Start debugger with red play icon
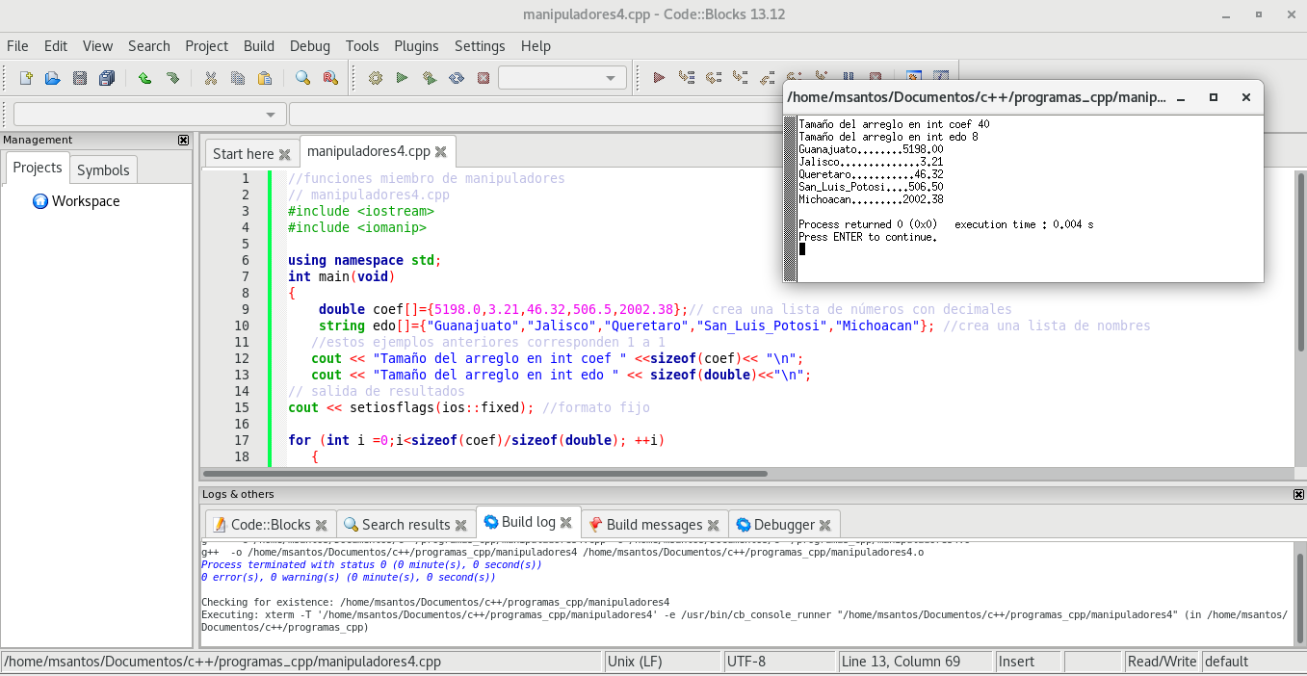 click(659, 78)
